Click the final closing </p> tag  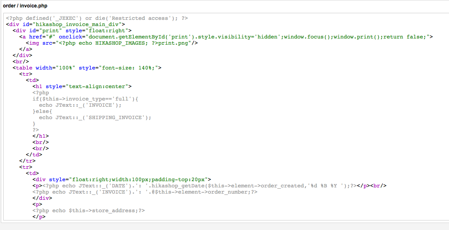tap(39, 217)
